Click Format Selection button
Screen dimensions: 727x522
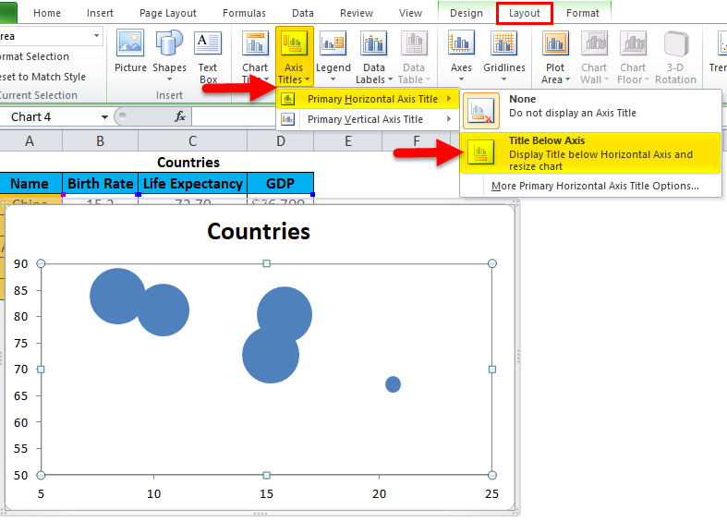(34, 56)
